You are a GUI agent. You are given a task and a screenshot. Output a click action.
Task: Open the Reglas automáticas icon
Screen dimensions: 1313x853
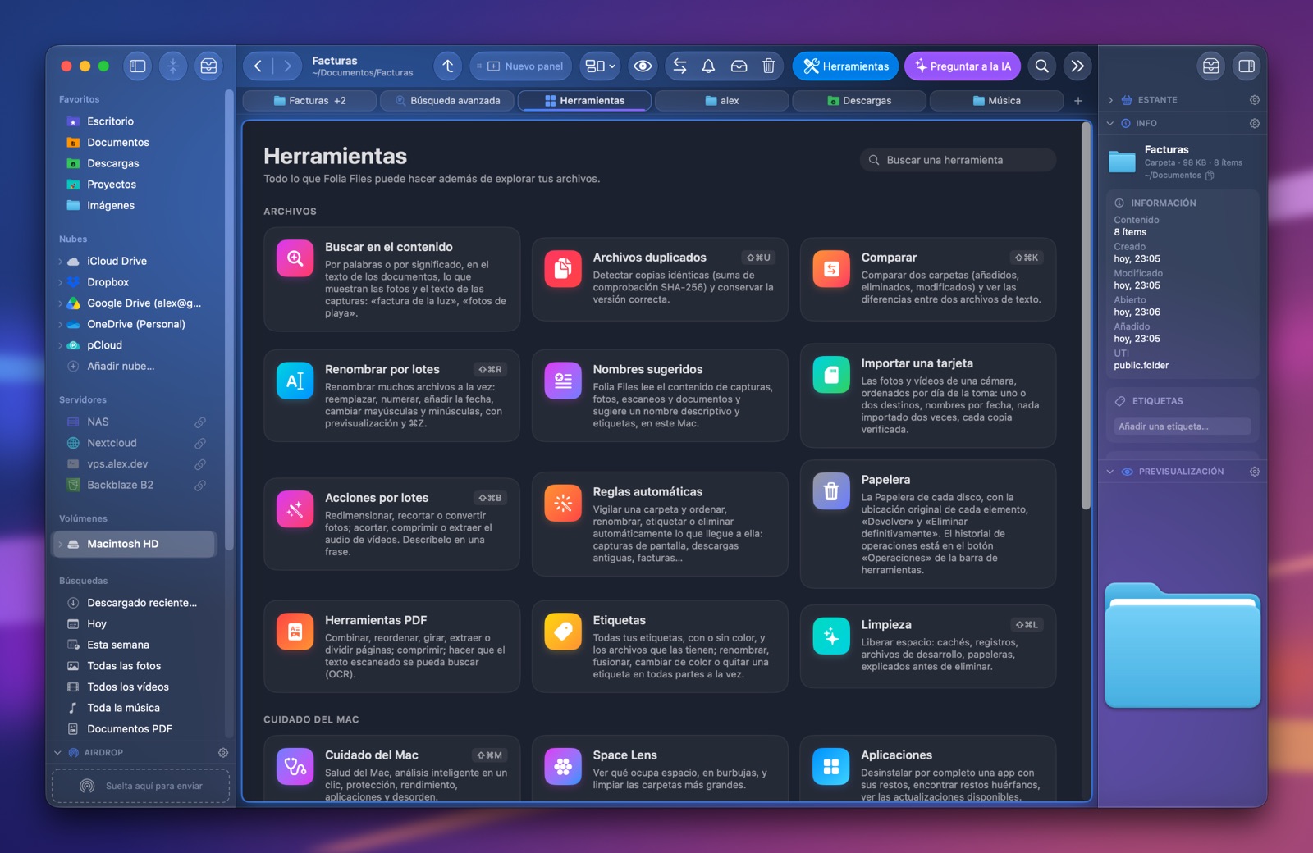tap(563, 504)
